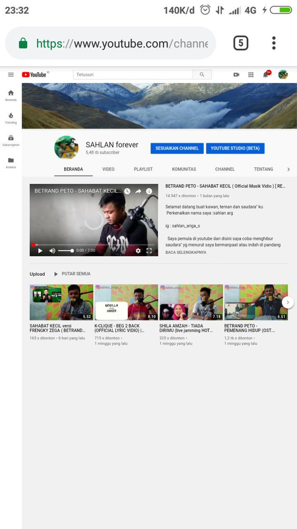This screenshot has width=297, height=529.
Task: Open the CHANNEL tab
Action: (225, 169)
